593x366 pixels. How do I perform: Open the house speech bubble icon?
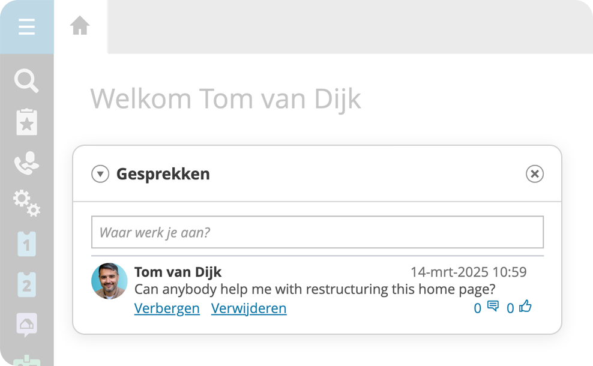(x=26, y=325)
